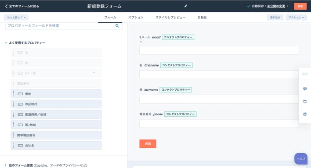Click the Eメール email input box
311x168 pixels.
point(219,50)
